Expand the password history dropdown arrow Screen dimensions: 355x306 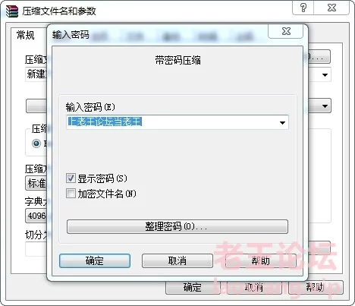point(282,123)
